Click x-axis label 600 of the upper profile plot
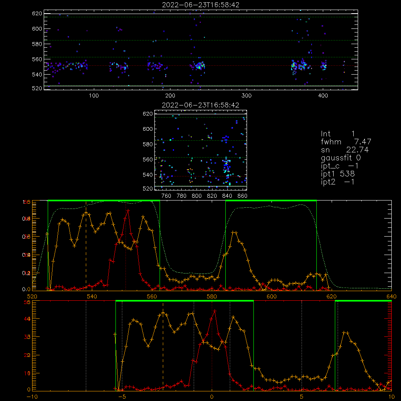This screenshot has width=401, height=401. [x=271, y=296]
